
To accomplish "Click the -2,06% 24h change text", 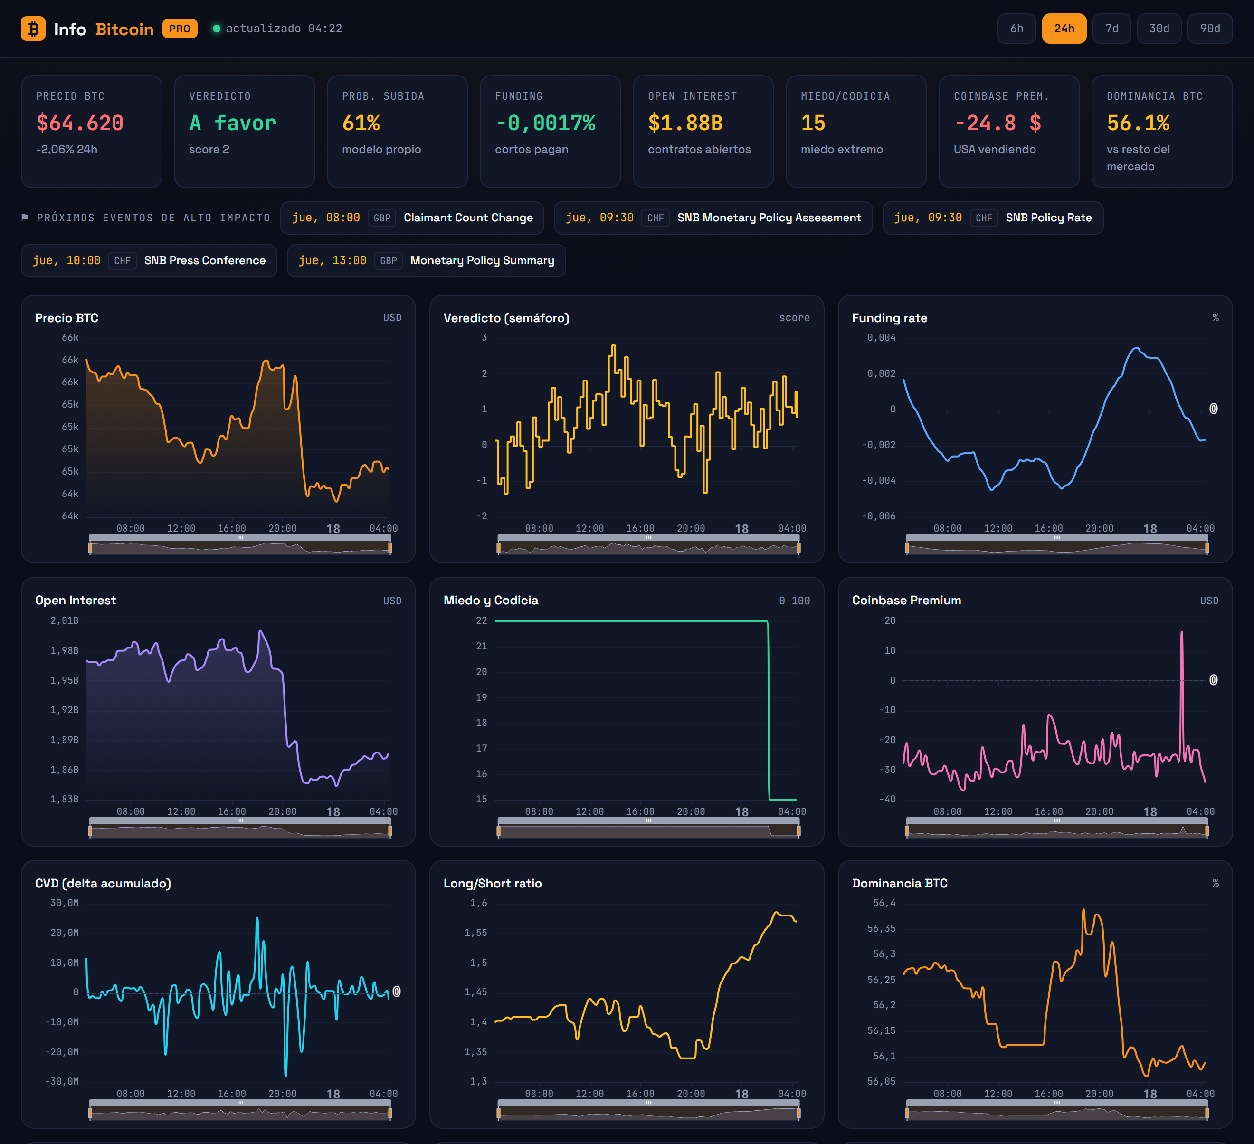I will [66, 149].
